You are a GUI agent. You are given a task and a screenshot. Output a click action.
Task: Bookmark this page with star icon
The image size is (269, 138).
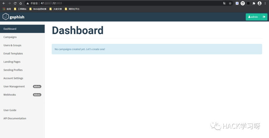tap(230, 3)
